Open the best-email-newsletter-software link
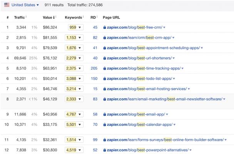Image resolution: width=234 pixels, height=154 pixels. point(165,99)
